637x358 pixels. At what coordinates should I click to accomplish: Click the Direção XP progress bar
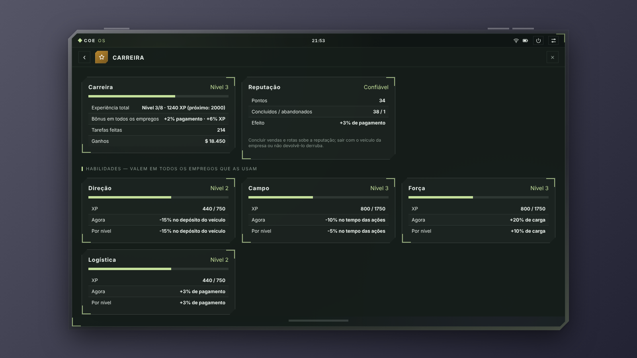pos(158,197)
